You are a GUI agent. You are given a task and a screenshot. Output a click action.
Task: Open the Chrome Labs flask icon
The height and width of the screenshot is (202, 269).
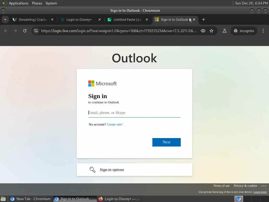(224, 31)
